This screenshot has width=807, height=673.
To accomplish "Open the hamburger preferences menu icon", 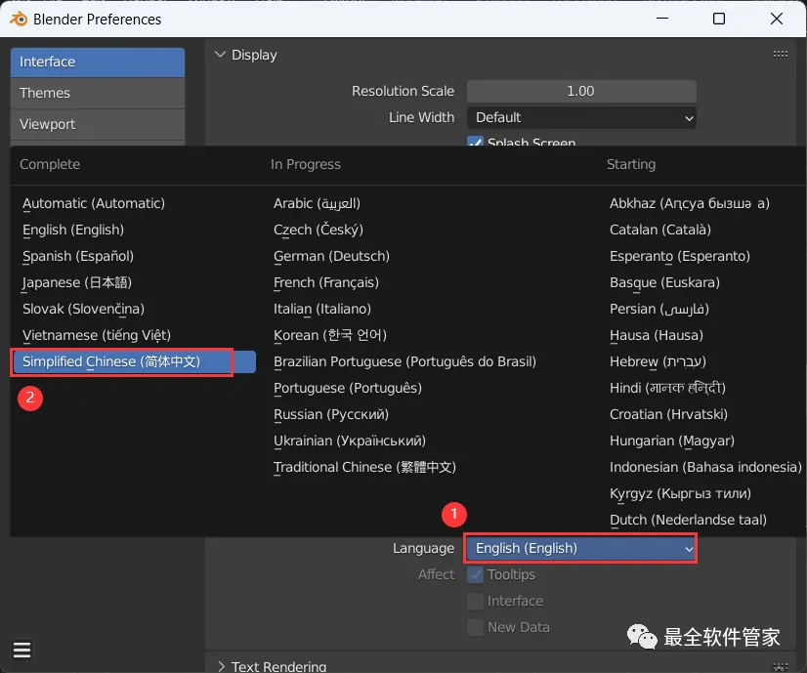I will (21, 651).
